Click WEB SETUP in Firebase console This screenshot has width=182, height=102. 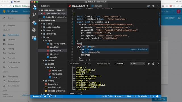(169, 18)
